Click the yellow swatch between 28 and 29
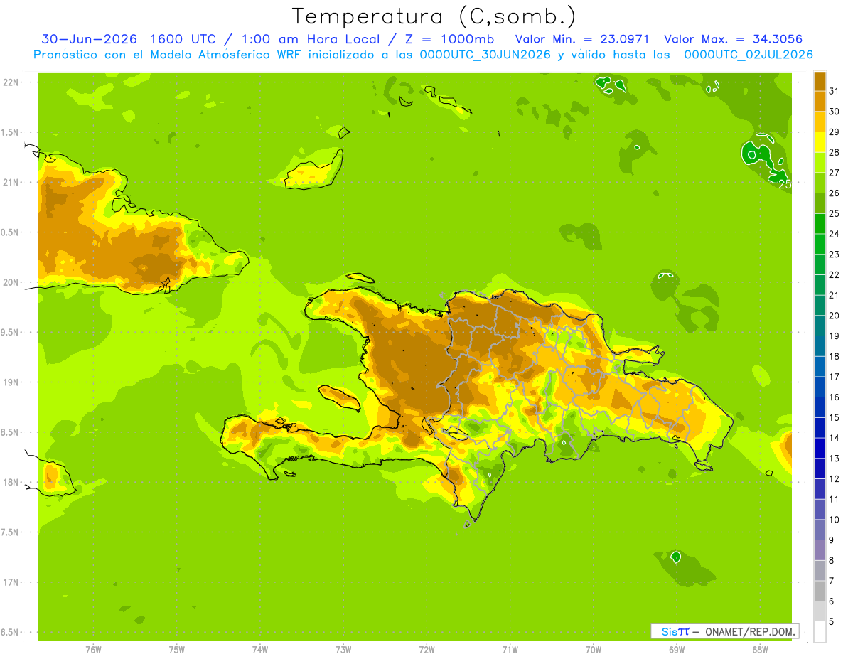Image resolution: width=853 pixels, height=659 pixels. point(820,141)
